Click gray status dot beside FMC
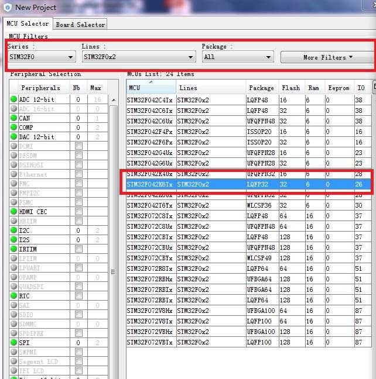376x379 pixels. [x=14, y=183]
